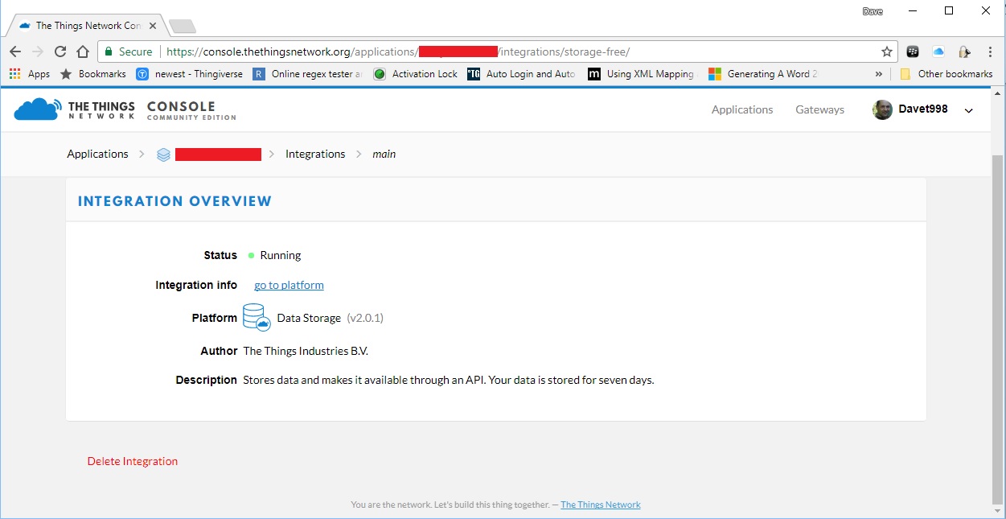Open the Applications menu in the header
This screenshot has height=519, width=1006.
tap(742, 109)
